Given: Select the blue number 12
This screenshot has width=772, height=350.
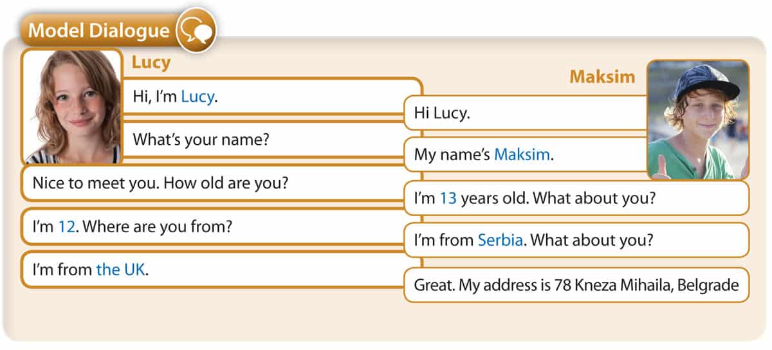Looking at the screenshot, I should click(x=66, y=226).
